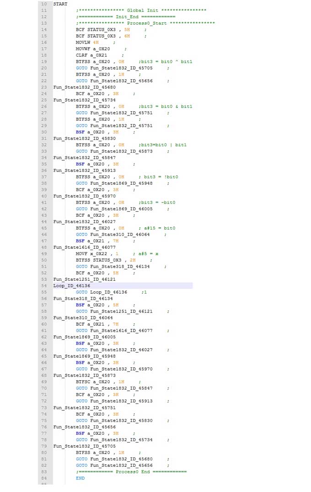Screen dimensions: 311x492
Task: Click GOTO Fun_State1616_ID_46077 on line 61
Action: [x=114, y=331]
